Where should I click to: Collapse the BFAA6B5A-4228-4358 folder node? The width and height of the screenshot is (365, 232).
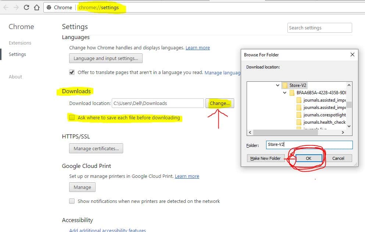(x=285, y=92)
